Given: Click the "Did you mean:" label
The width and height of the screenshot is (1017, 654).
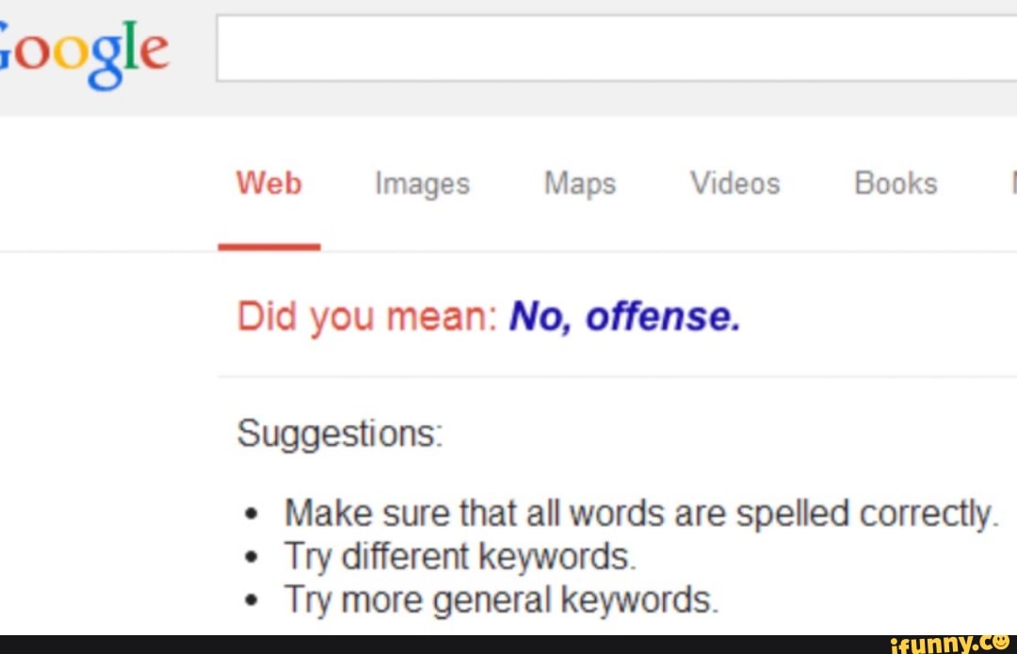Looking at the screenshot, I should (x=367, y=318).
